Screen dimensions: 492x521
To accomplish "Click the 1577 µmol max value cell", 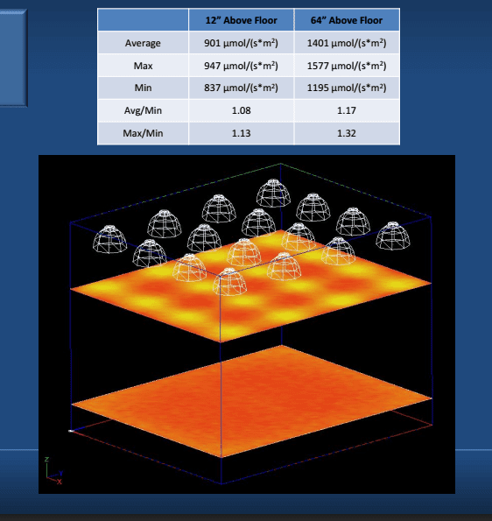I will click(347, 66).
